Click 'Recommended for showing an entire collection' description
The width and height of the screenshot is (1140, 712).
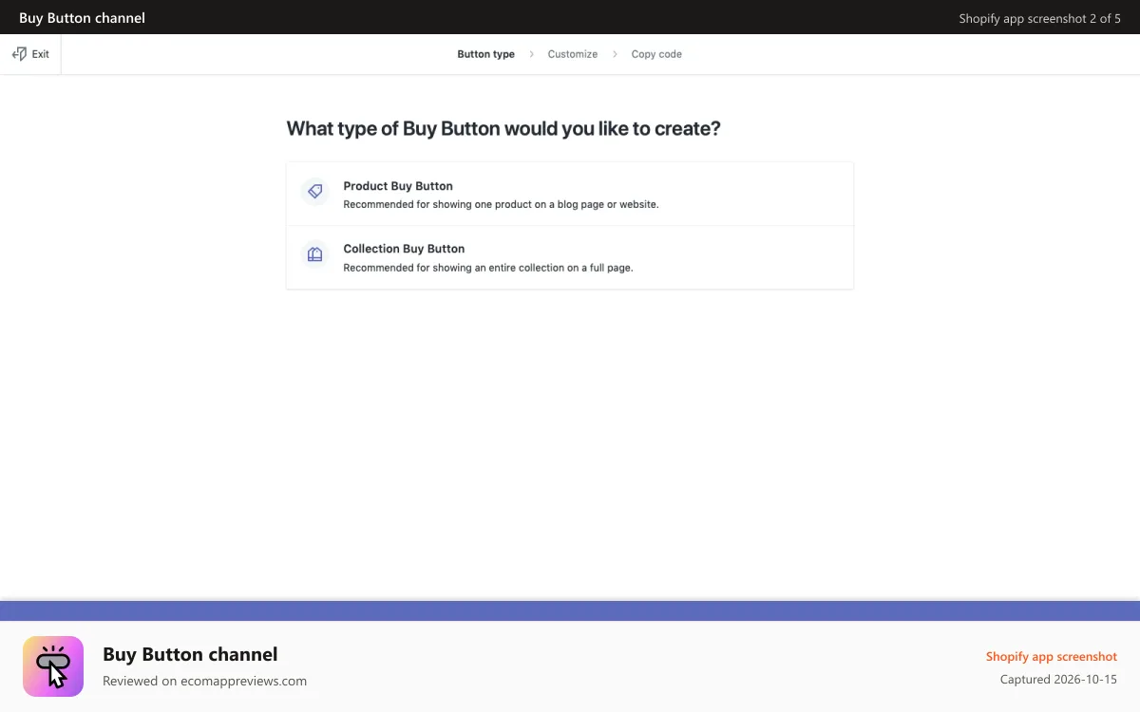click(488, 268)
